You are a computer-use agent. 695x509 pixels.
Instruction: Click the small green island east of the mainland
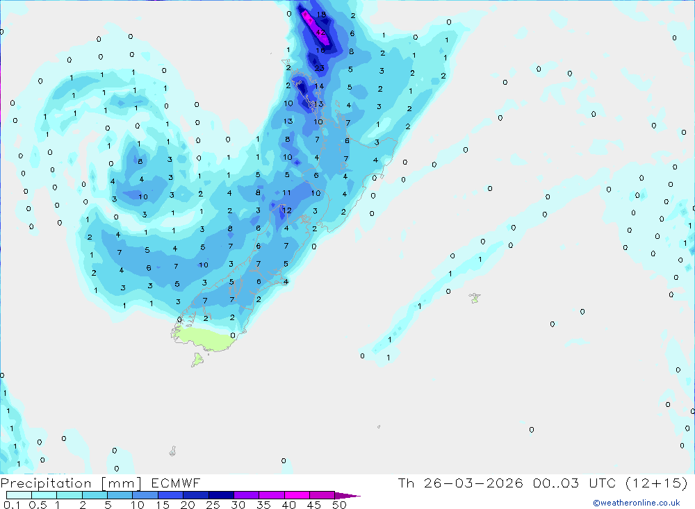(475, 298)
